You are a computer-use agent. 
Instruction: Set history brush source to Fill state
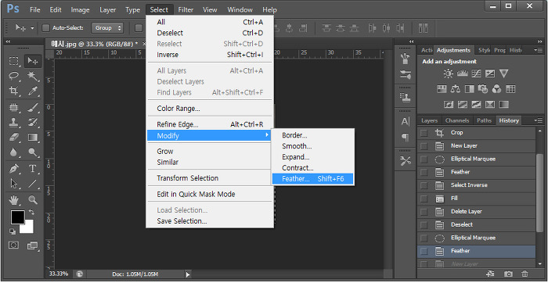coord(424,199)
